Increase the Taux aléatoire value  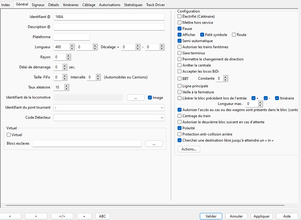pyautogui.click(x=67, y=86)
